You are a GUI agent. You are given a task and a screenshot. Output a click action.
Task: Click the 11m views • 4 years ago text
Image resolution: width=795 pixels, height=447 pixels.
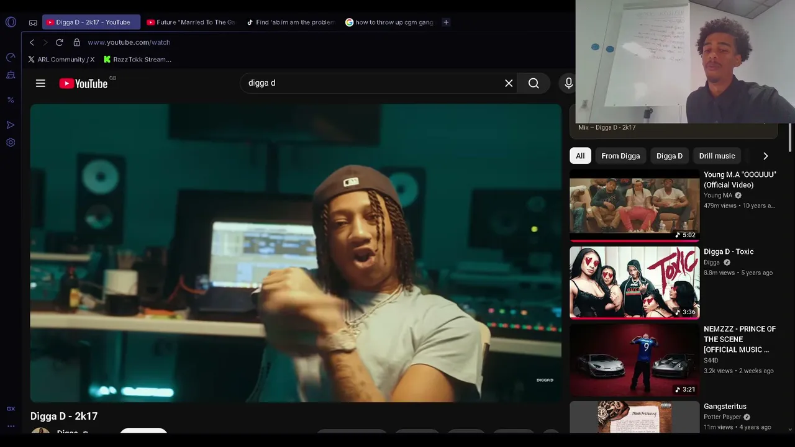point(737,427)
